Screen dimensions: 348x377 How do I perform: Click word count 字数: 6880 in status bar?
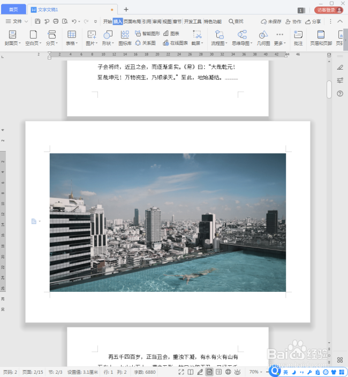(145, 372)
